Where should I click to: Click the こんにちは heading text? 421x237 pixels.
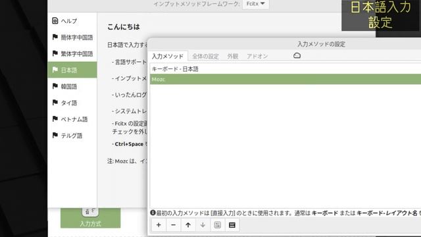tap(124, 27)
